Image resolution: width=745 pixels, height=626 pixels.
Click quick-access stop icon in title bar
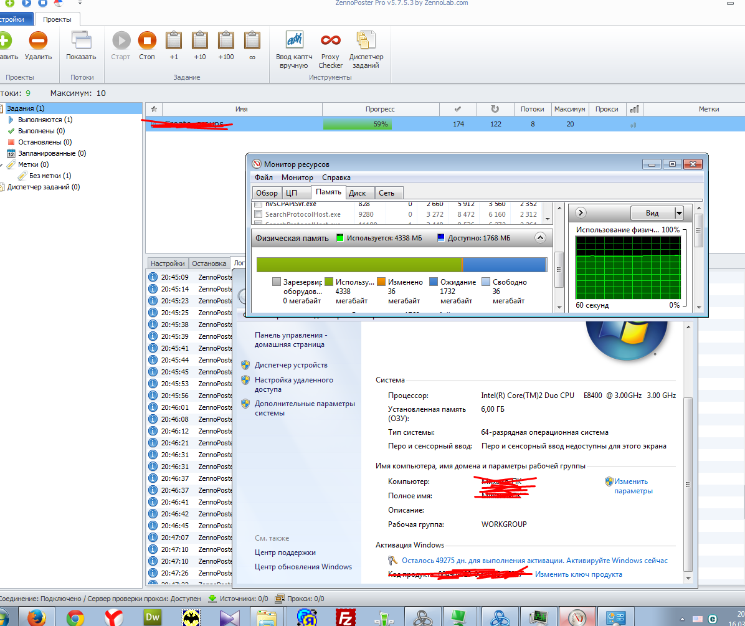[42, 3]
